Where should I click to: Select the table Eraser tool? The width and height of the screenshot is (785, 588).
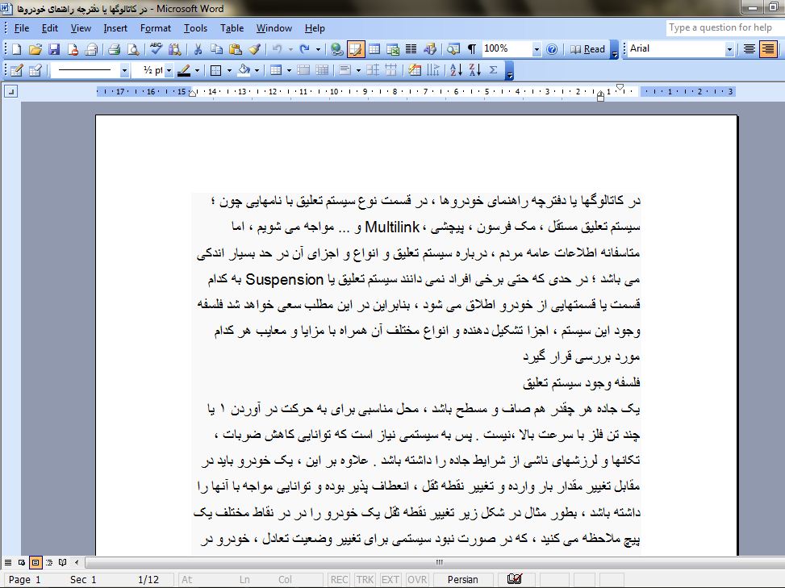point(35,70)
